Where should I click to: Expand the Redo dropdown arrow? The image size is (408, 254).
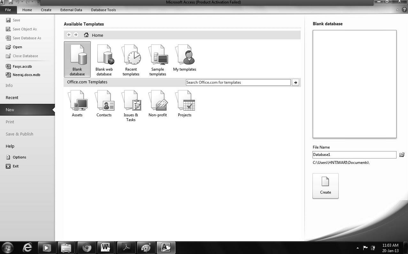[x=32, y=2]
